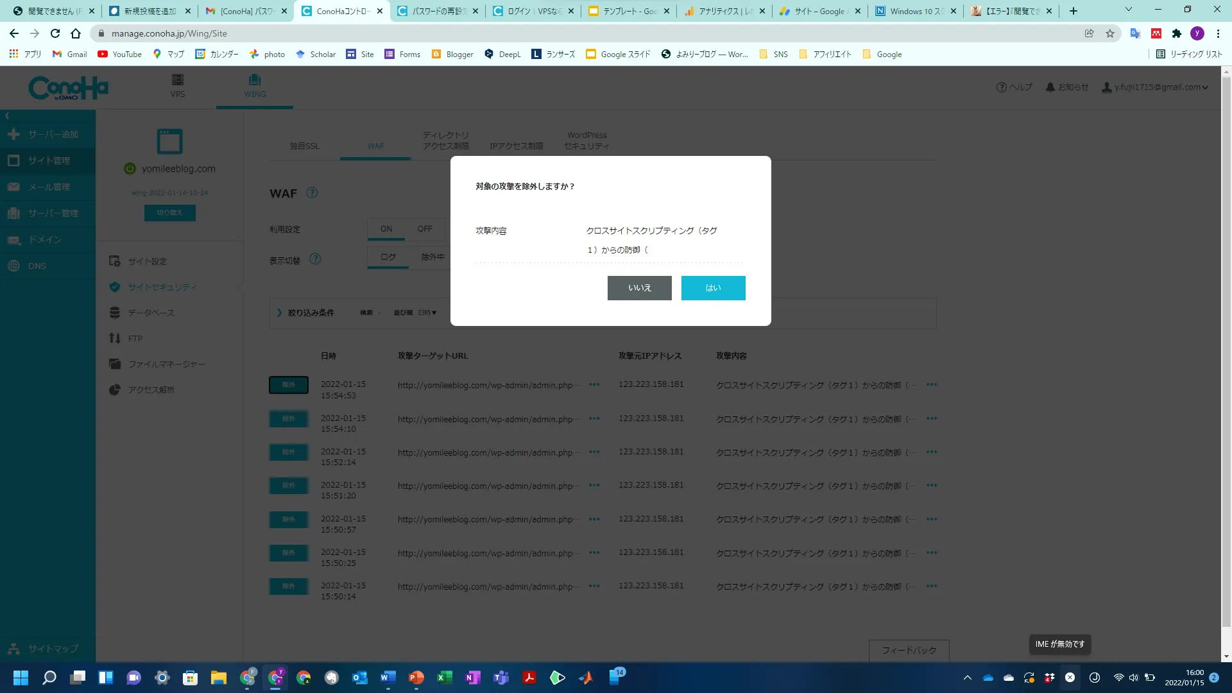This screenshot has height=693, width=1232.
Task: Click the help icon beside the WAF heading
Action: tap(312, 193)
